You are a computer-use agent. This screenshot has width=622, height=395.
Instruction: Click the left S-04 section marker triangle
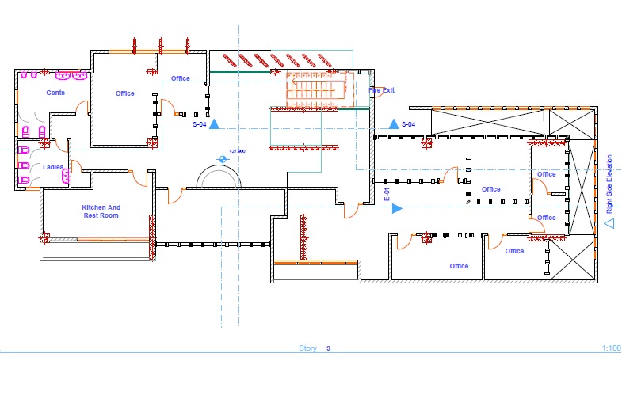(214, 124)
